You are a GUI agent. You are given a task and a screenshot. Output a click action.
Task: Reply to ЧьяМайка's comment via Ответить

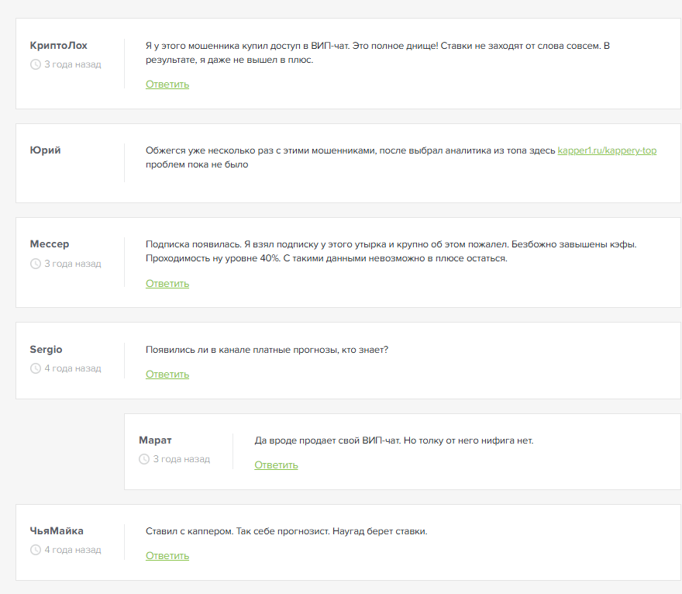point(167,555)
